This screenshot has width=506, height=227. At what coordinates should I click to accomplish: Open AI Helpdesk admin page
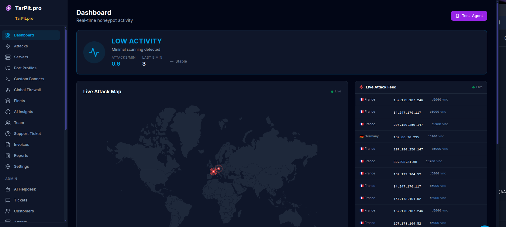tap(31, 189)
